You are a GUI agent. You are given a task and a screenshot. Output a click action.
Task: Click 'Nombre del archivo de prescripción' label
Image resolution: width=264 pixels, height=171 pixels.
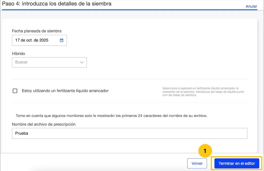pyautogui.click(x=44, y=124)
